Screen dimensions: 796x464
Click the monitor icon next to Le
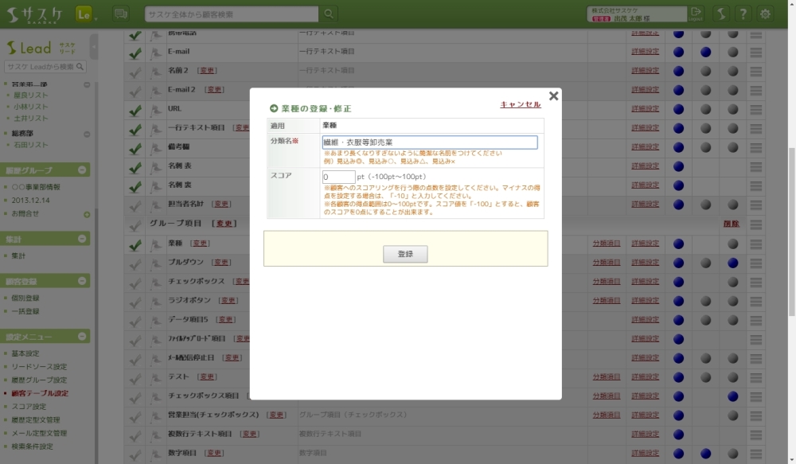tap(121, 14)
